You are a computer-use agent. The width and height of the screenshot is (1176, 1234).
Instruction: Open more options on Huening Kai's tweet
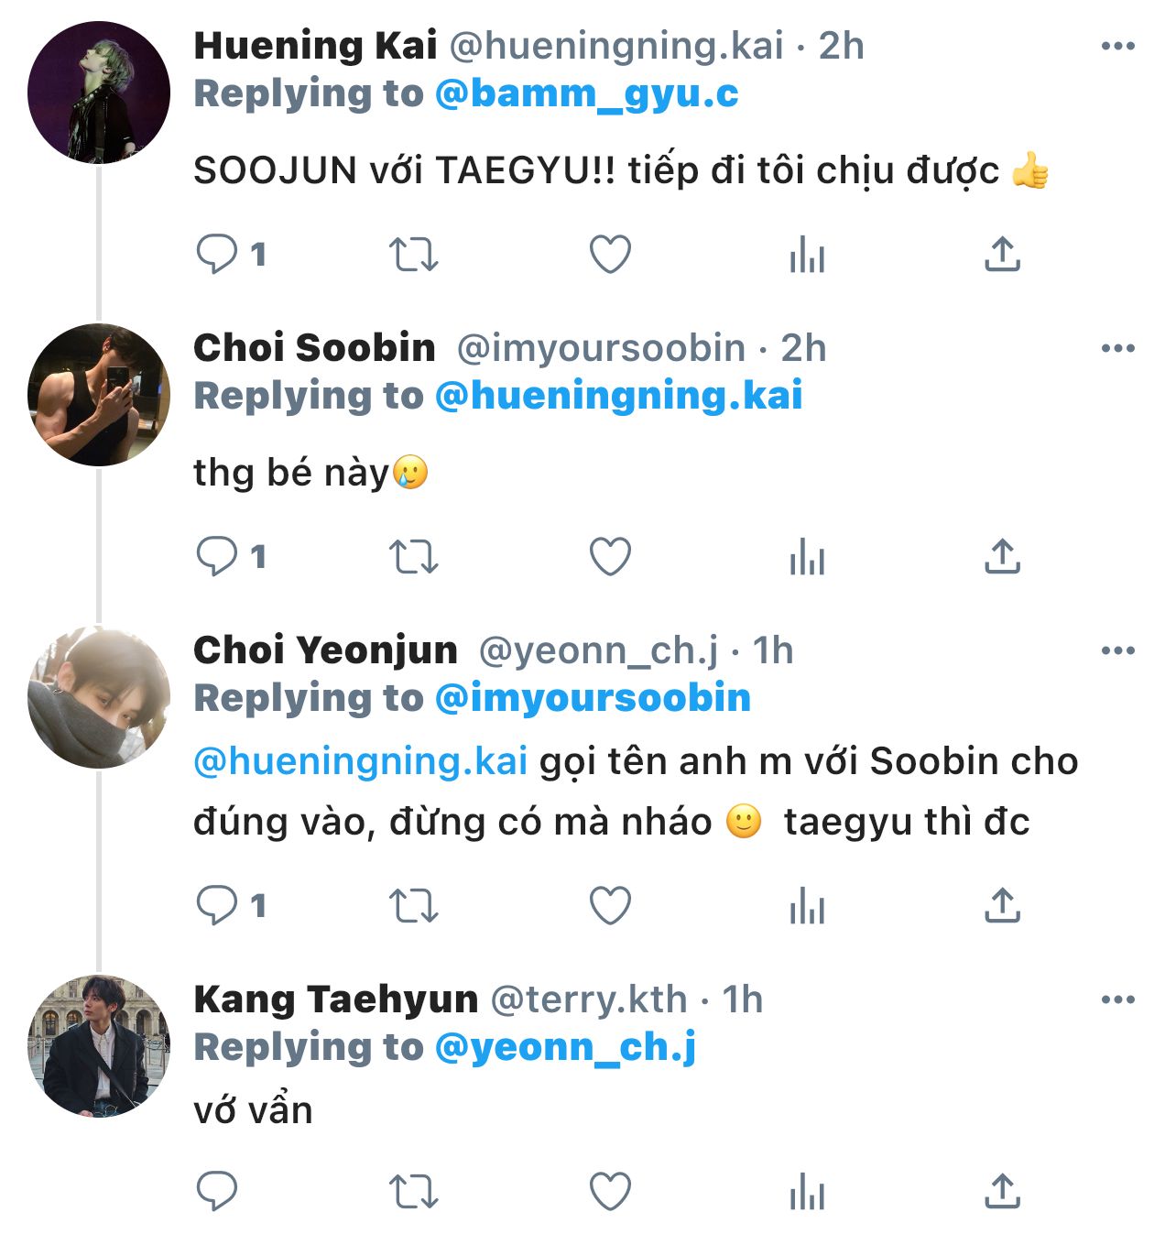click(1117, 47)
